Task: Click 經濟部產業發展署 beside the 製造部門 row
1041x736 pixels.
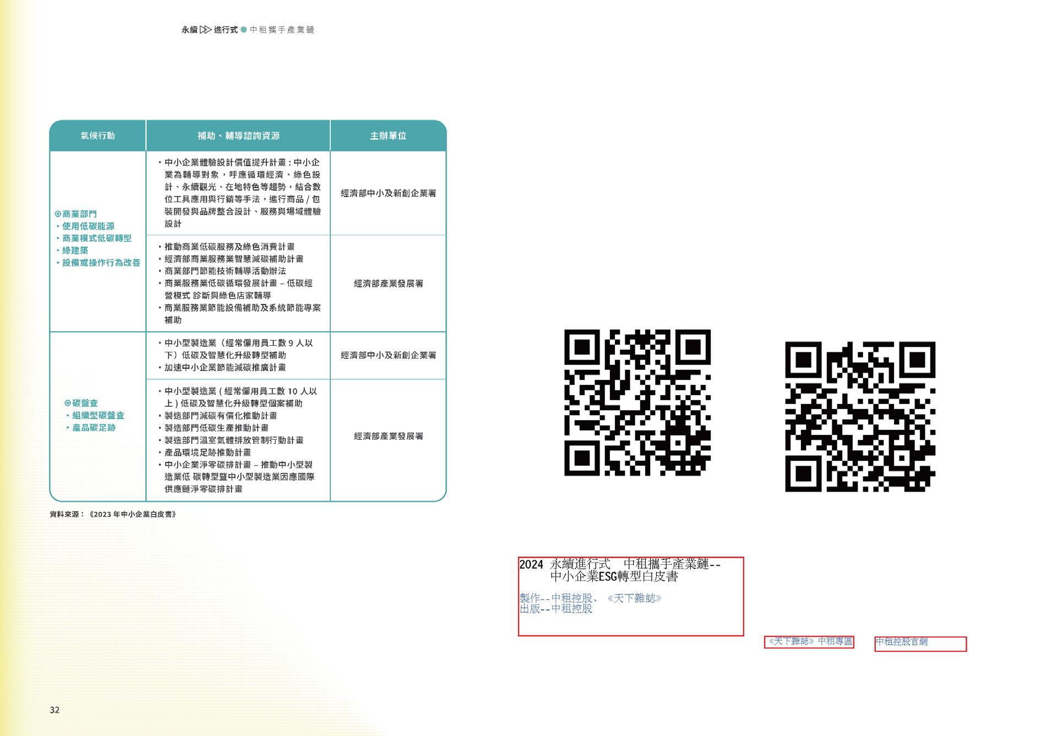Action: coord(389,437)
